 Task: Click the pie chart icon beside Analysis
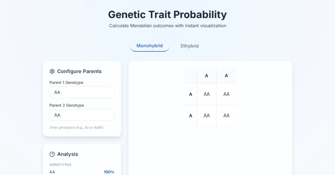(52, 154)
